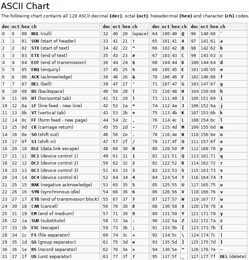Image resolution: width=249 pixels, height=260 pixels.
Task: Click the "]" character cell
Action: [184, 242]
